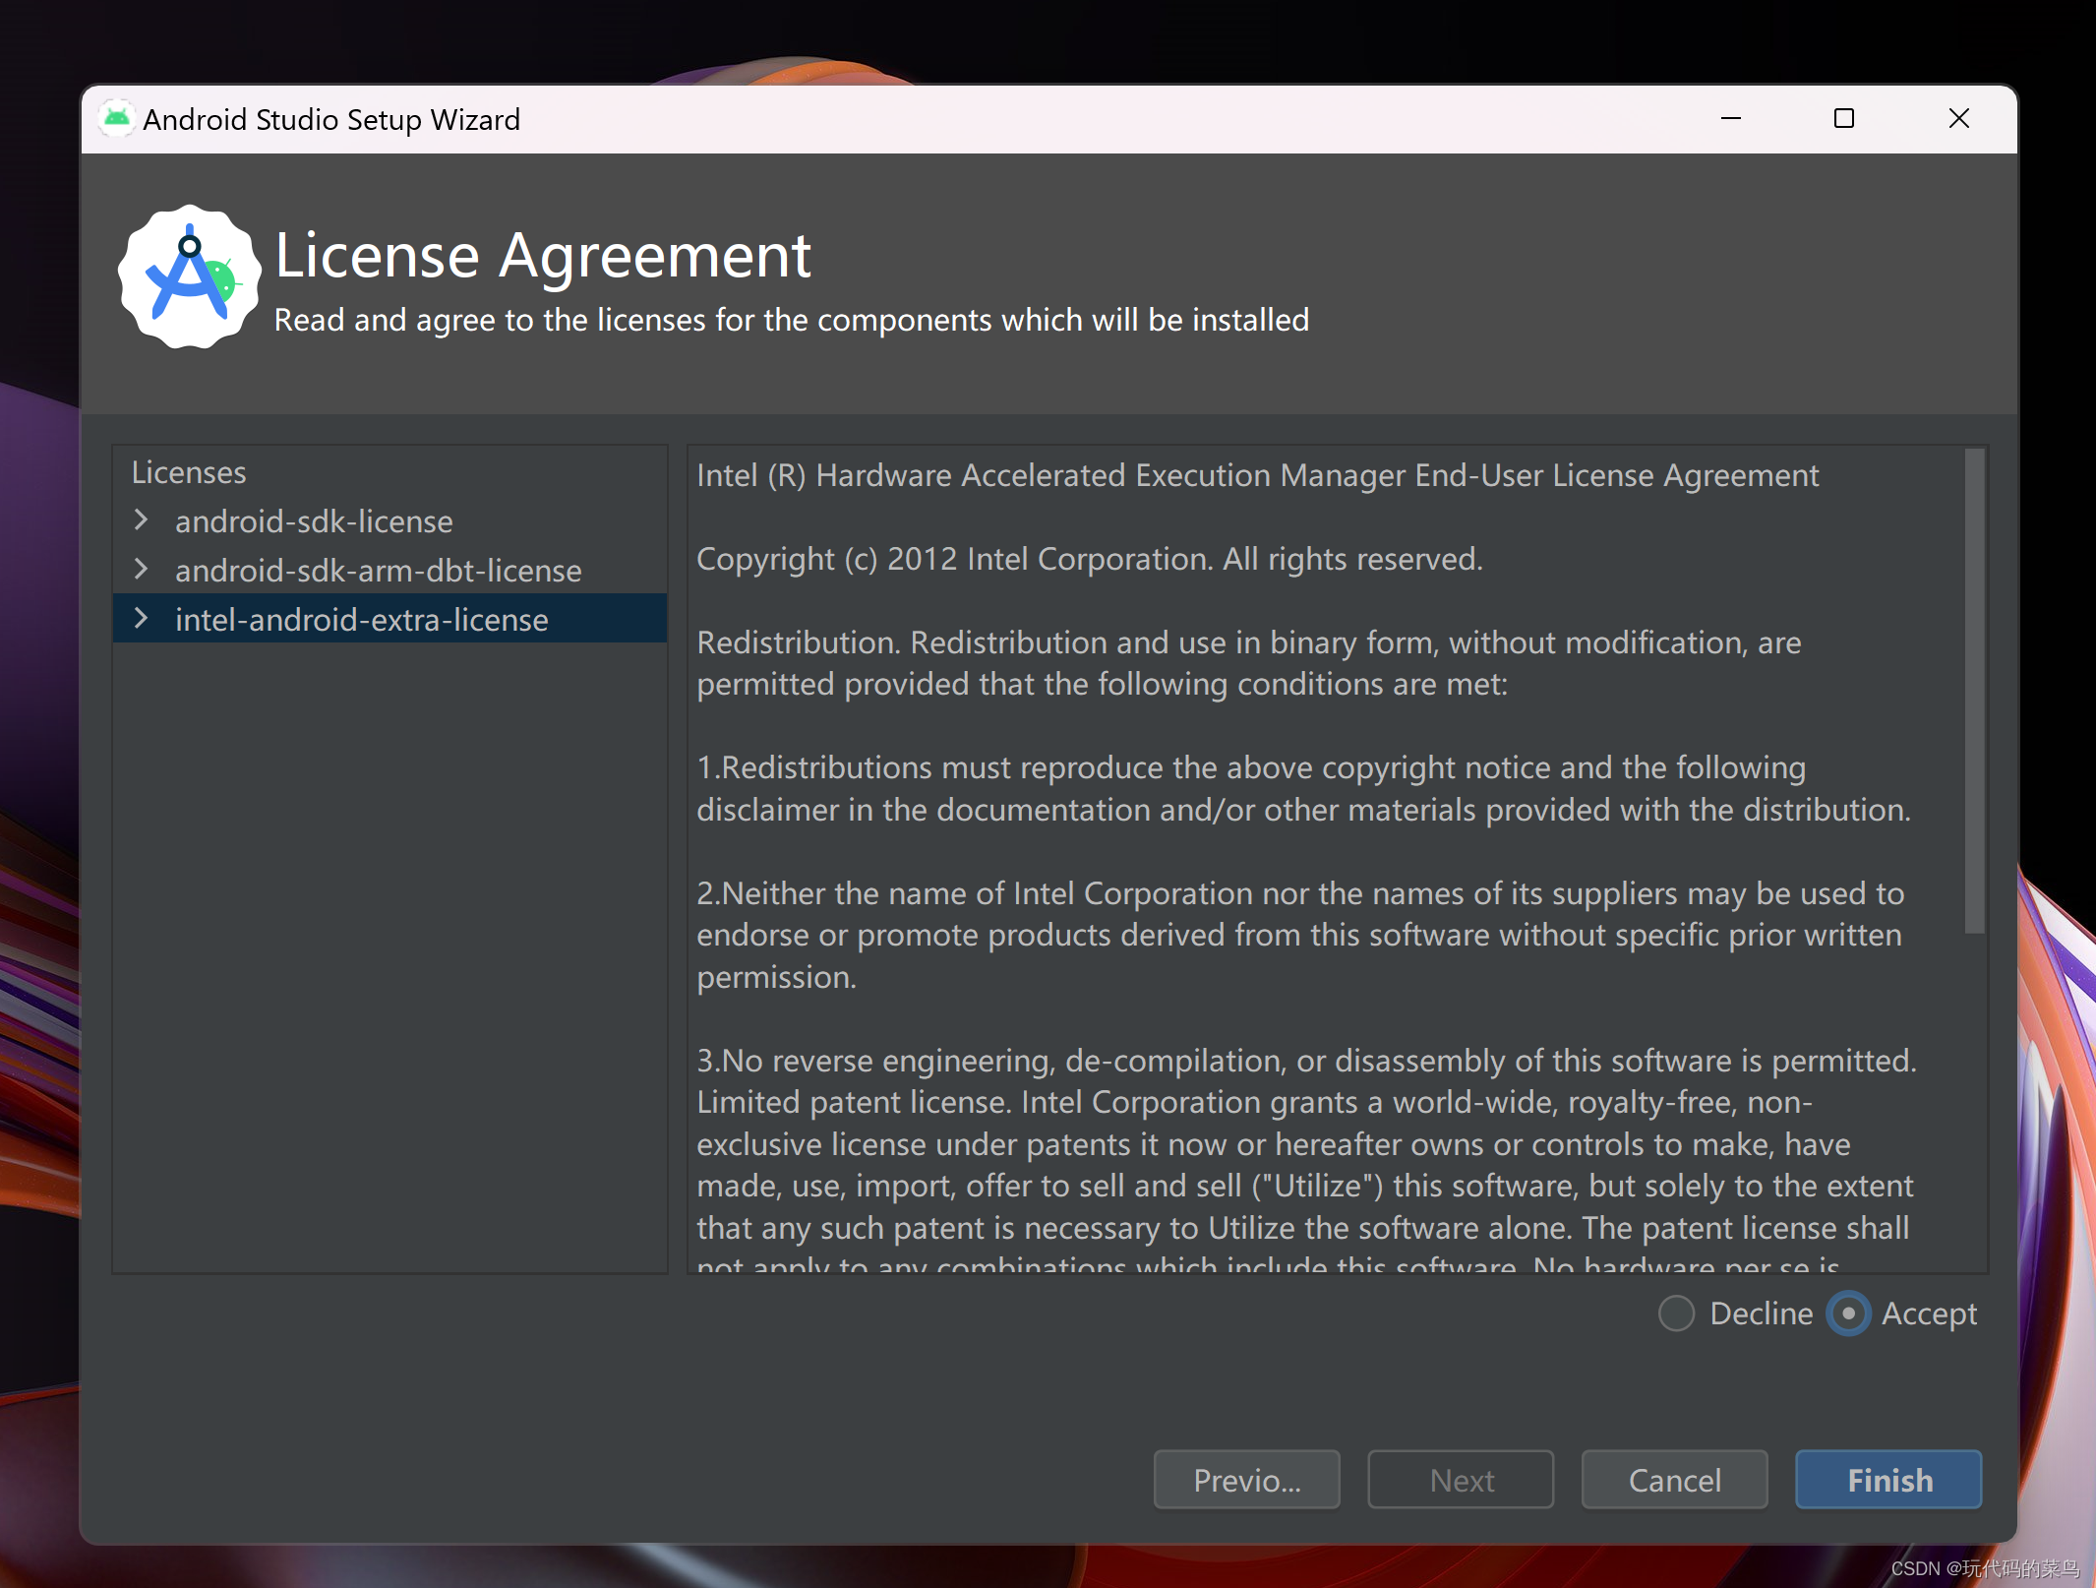Click the Licenses tree header label
The width and height of the screenshot is (2096, 1588).
click(189, 472)
